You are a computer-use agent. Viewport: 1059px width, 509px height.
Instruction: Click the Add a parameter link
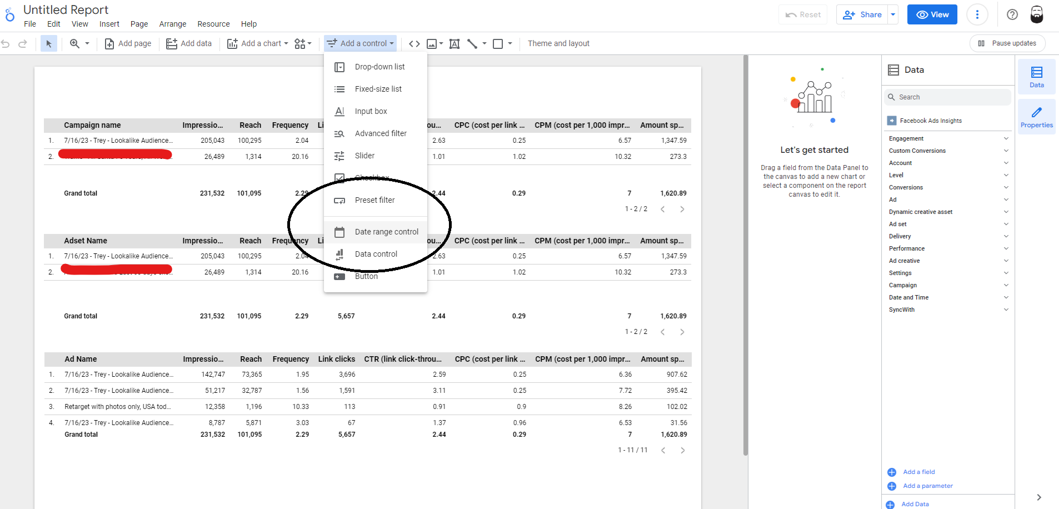[927, 486]
